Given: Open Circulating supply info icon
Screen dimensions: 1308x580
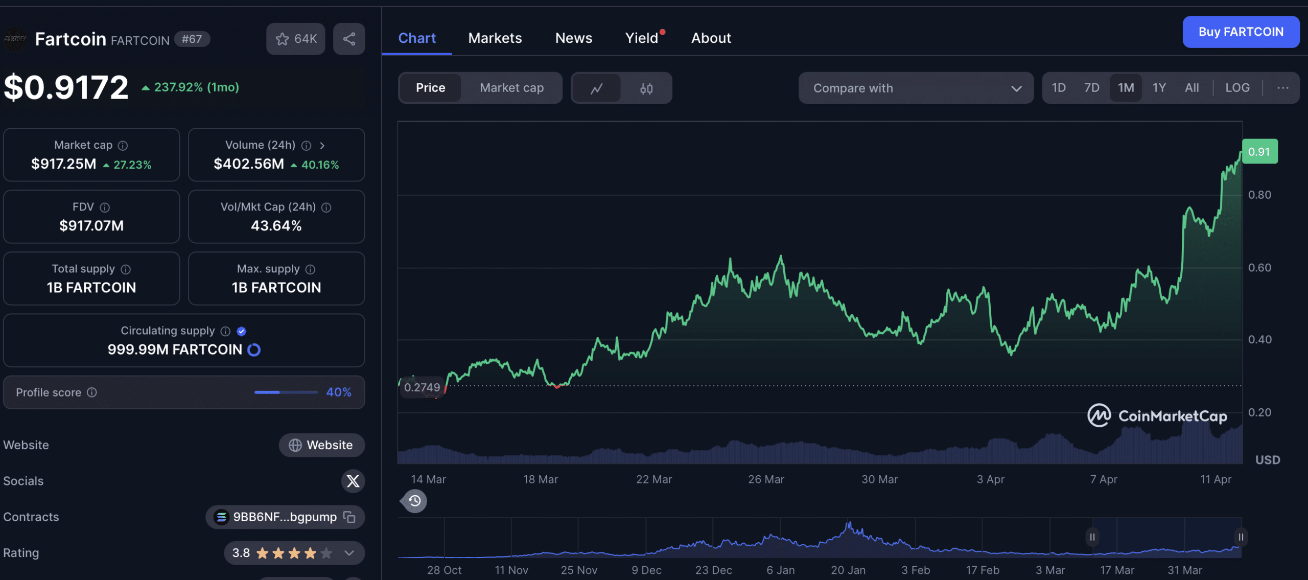Looking at the screenshot, I should [x=225, y=331].
